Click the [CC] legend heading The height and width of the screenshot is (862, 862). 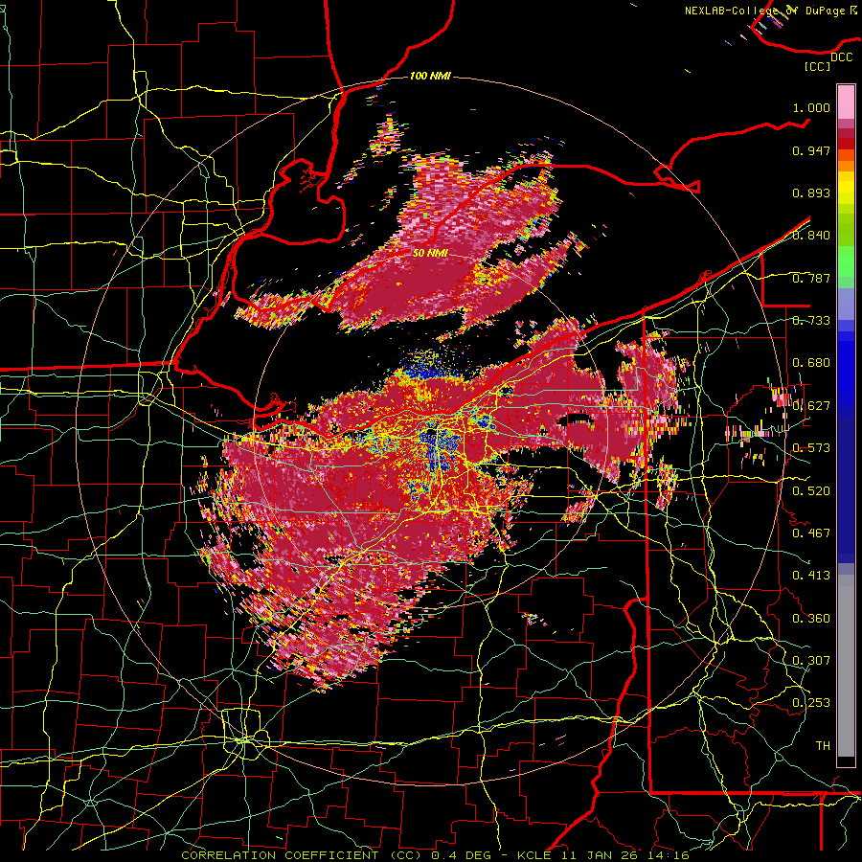817,66
